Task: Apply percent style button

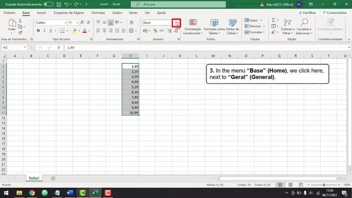Action: [x=155, y=31]
